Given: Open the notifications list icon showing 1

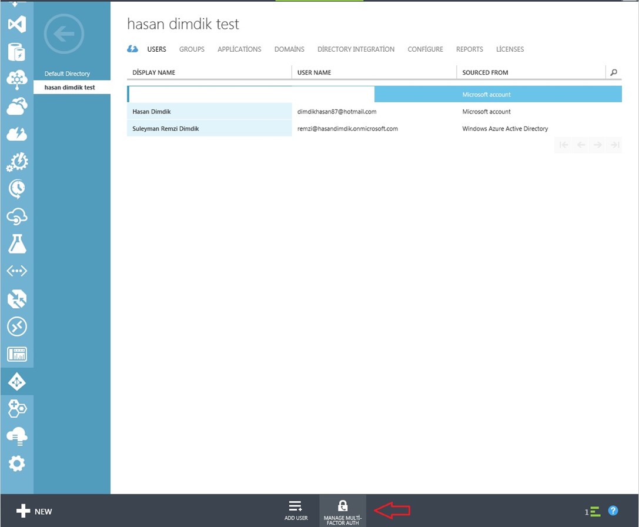Looking at the screenshot, I should (x=593, y=512).
